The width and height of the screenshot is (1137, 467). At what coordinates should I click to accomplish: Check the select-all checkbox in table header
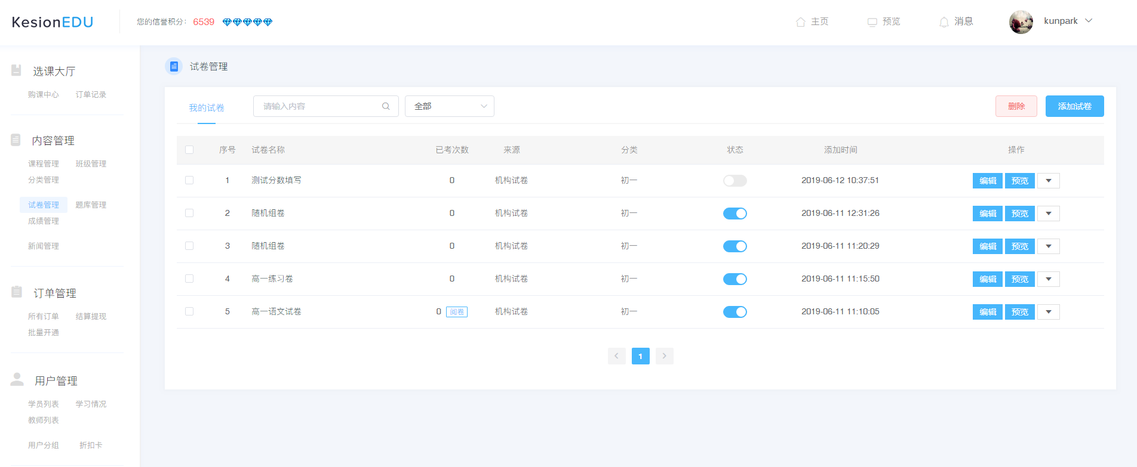189,150
